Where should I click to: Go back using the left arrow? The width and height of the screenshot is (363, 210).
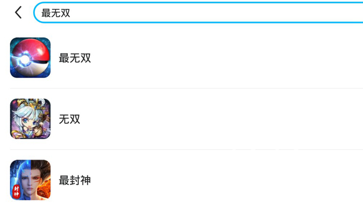(x=19, y=13)
